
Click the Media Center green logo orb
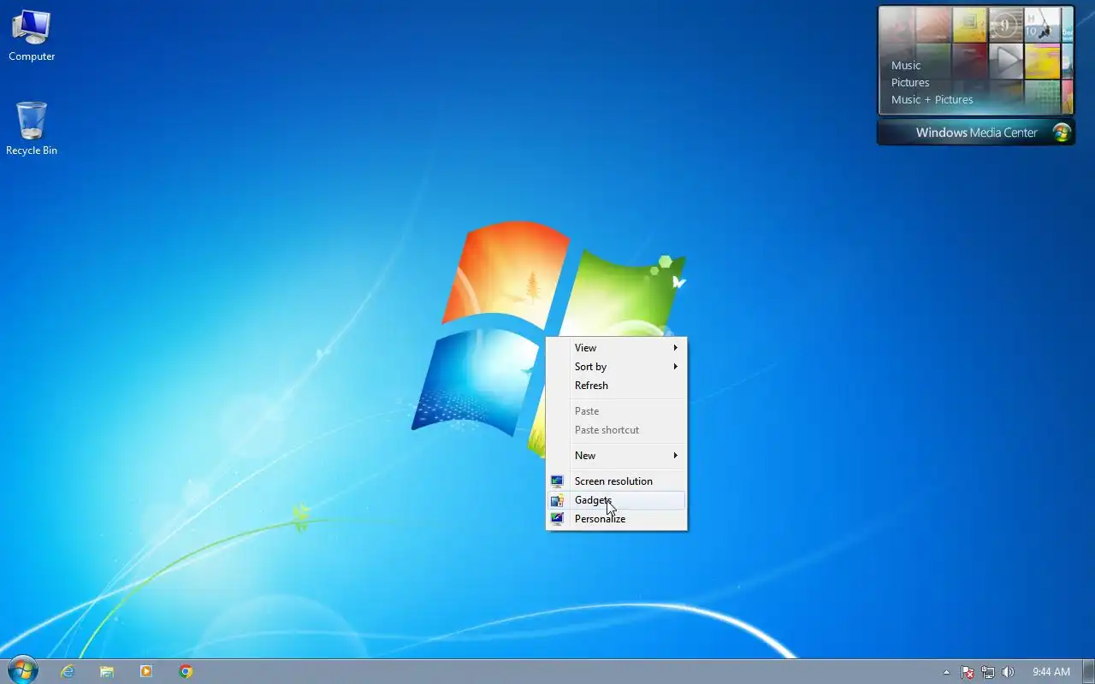tap(1062, 133)
